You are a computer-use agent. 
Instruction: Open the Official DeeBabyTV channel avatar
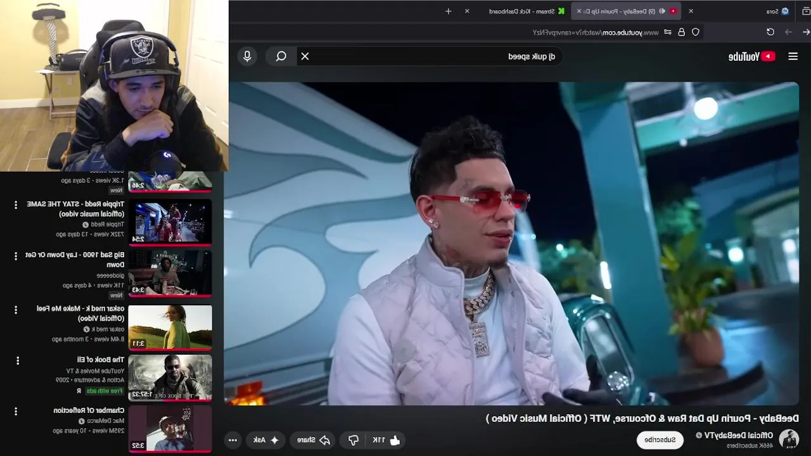pos(789,439)
